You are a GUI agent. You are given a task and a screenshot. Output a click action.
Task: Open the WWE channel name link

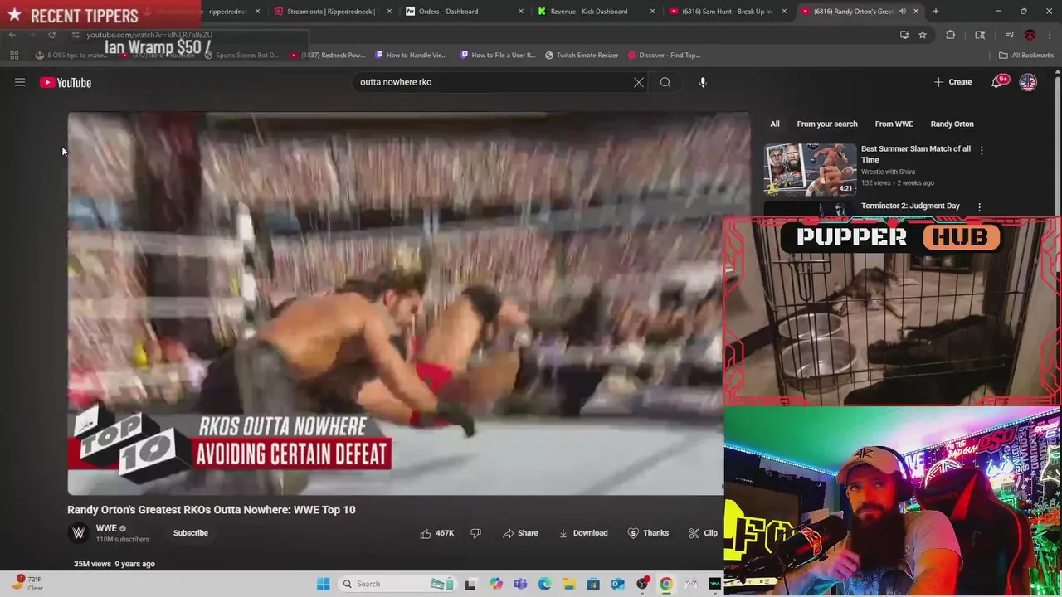pos(106,528)
